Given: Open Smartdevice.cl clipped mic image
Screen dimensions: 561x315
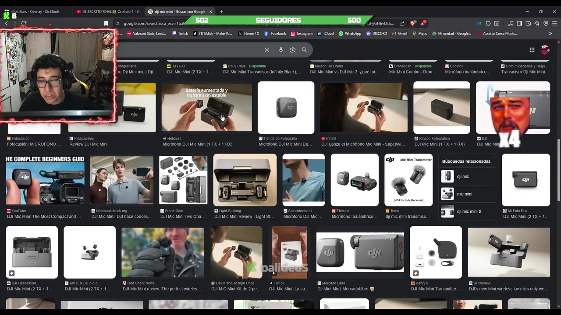Looking at the screenshot, I should tap(303, 180).
